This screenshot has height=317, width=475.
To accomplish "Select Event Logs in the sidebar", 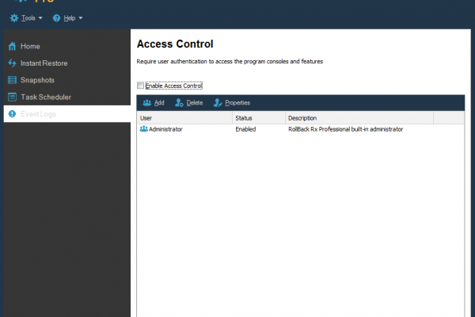I will 67,114.
